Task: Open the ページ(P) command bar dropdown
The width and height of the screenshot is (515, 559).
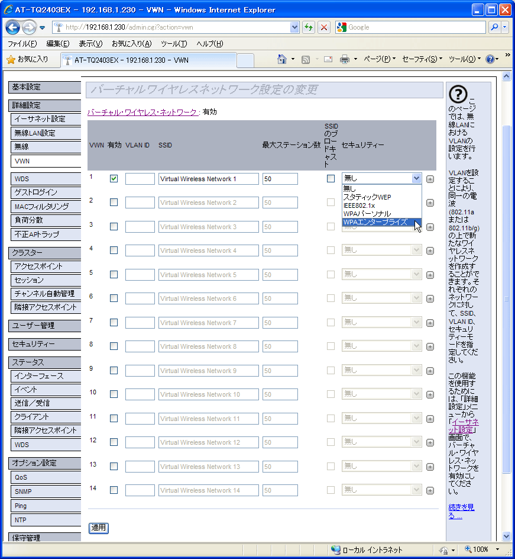Action: click(x=380, y=59)
